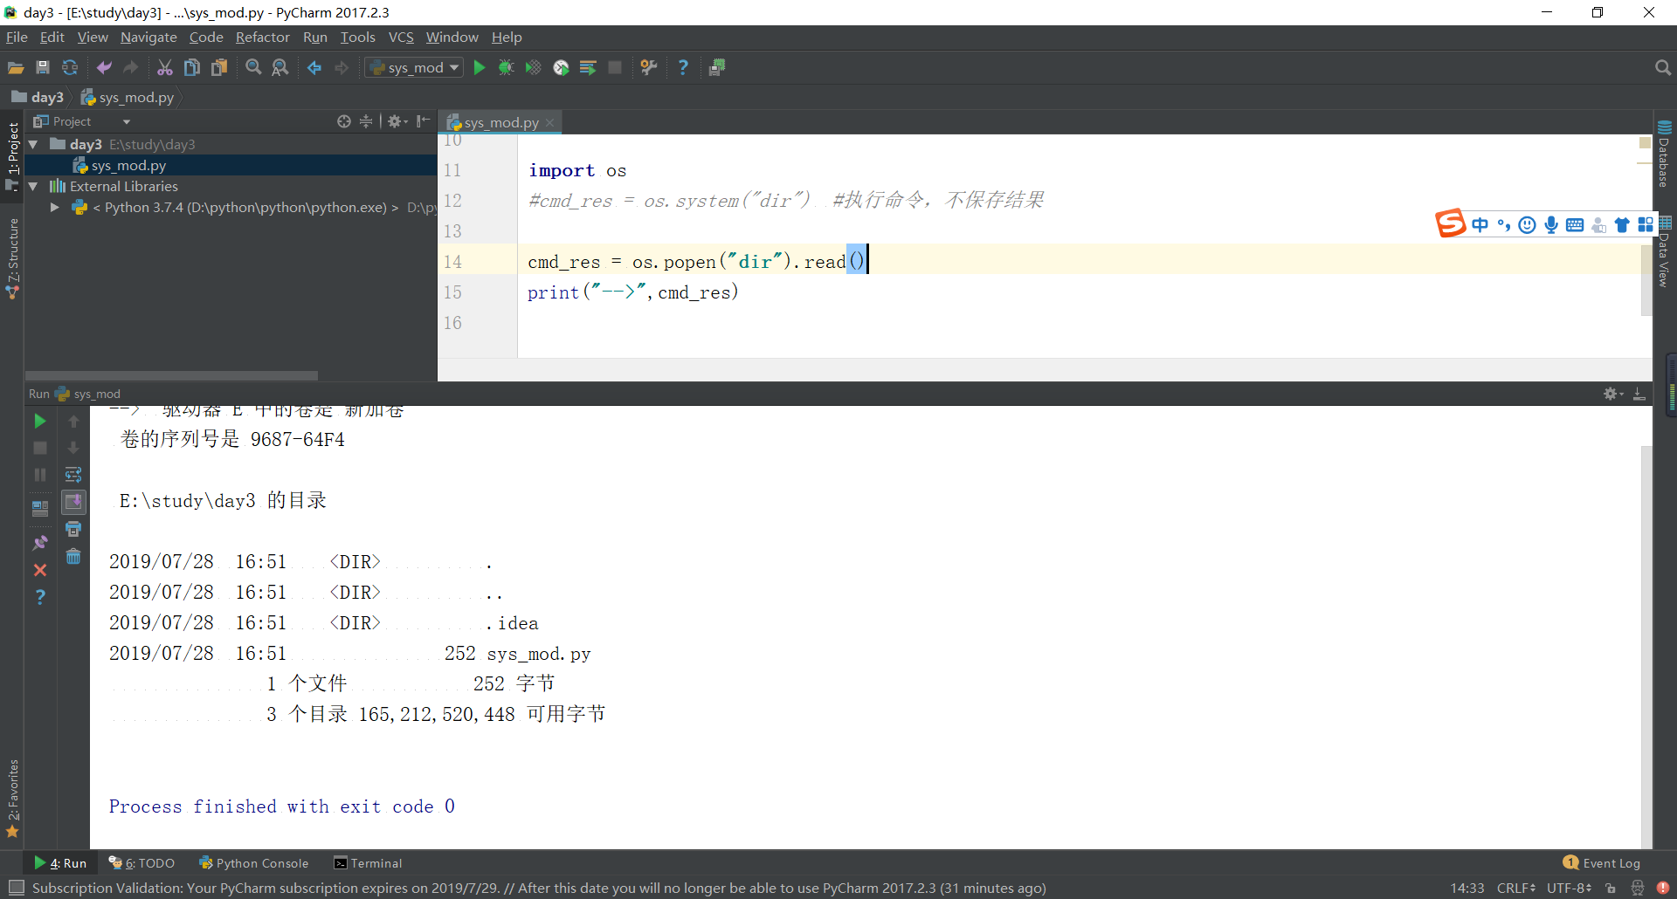
Task: Collapse all in the Project panel
Action: pos(366,121)
